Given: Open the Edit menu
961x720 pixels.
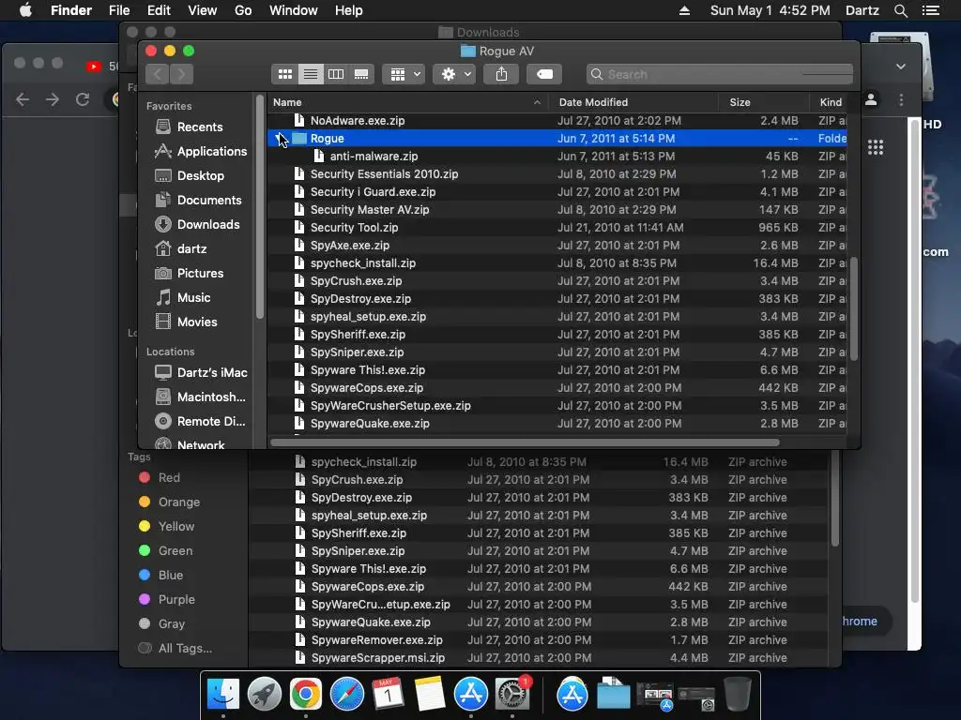Looking at the screenshot, I should coord(159,10).
